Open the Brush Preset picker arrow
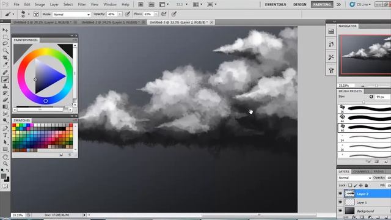The height and width of the screenshot is (220, 391). click(29, 14)
